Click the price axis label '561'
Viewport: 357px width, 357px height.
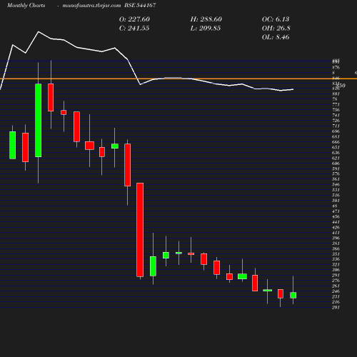[336, 179]
